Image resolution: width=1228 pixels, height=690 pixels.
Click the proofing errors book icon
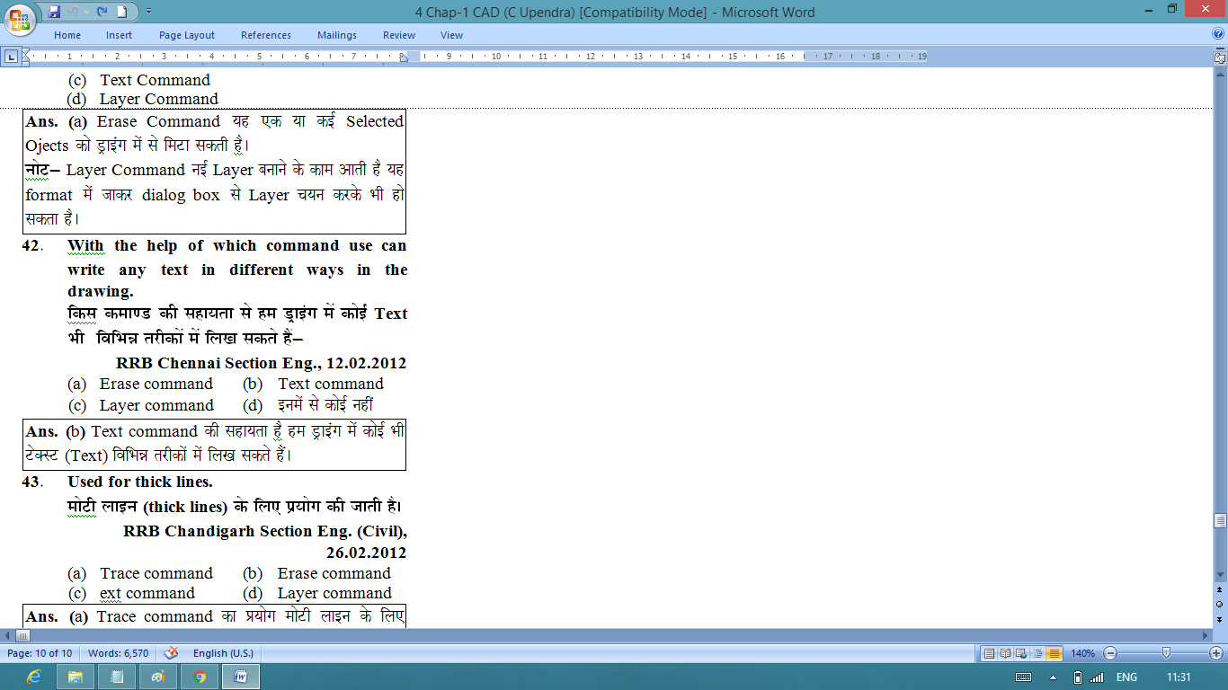point(171,653)
